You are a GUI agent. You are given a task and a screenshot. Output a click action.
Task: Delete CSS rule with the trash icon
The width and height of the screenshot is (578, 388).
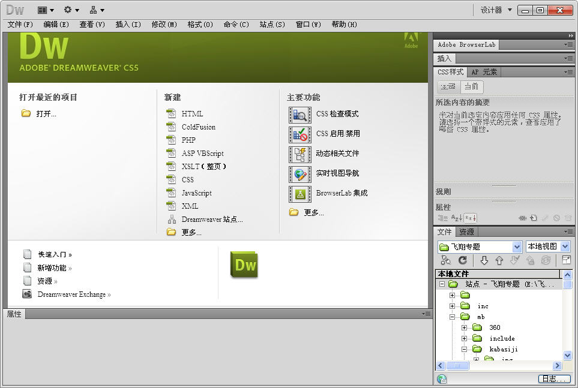coord(568,218)
